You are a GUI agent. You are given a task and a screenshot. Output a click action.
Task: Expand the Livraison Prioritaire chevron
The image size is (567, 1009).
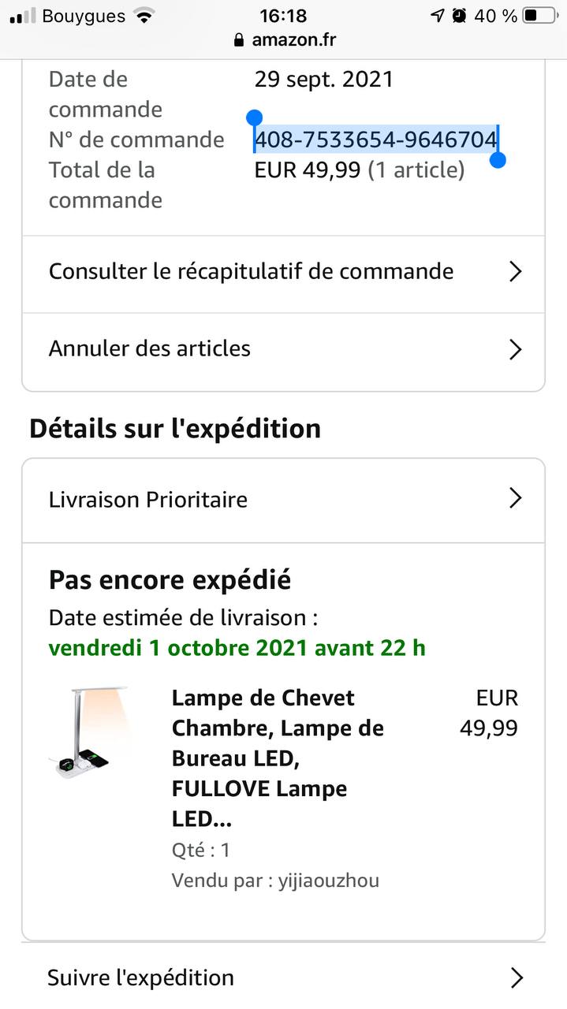pos(516,498)
